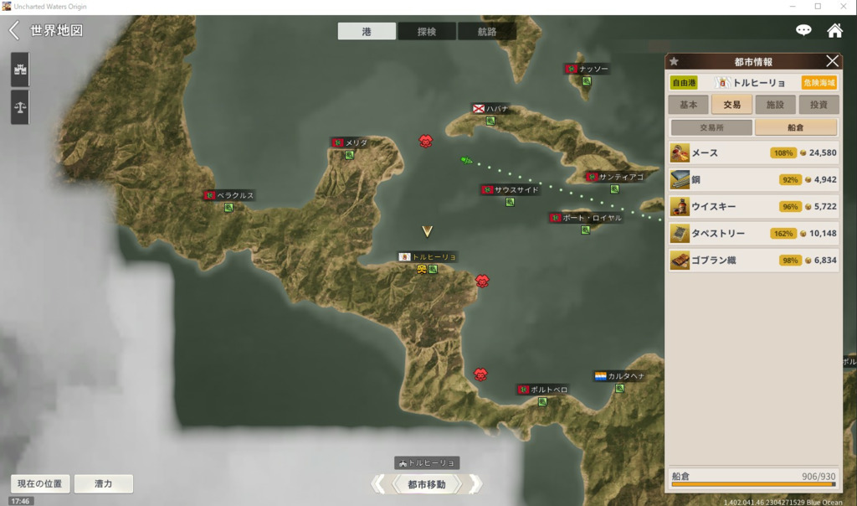Viewport: 857px width, 506px height.
Task: Select the pirate skull marker east of Trujillo
Action: [481, 281]
